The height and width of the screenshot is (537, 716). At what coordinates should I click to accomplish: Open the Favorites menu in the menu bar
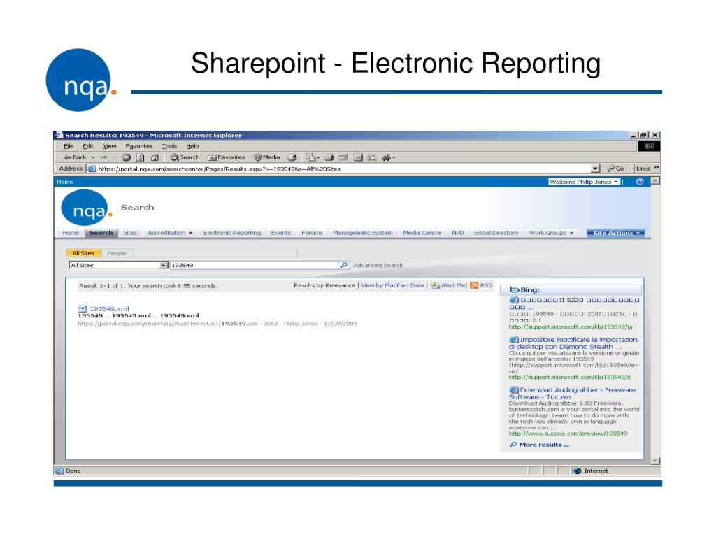click(139, 146)
